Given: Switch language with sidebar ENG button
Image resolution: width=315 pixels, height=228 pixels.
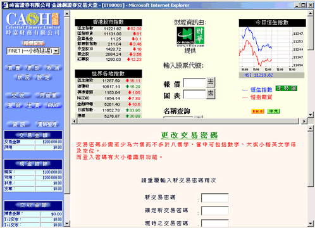Looking at the screenshot, I should pyautogui.click(x=52, y=105).
